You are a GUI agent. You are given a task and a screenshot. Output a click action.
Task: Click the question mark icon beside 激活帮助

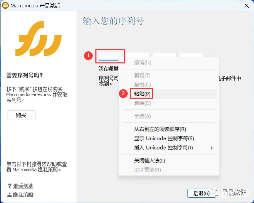point(9,186)
